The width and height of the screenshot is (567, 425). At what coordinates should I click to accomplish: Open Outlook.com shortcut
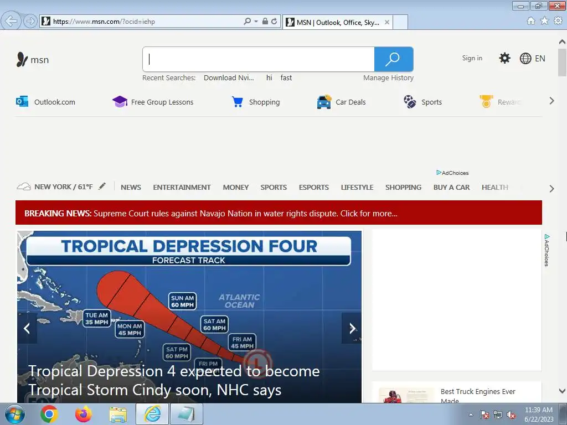[45, 102]
